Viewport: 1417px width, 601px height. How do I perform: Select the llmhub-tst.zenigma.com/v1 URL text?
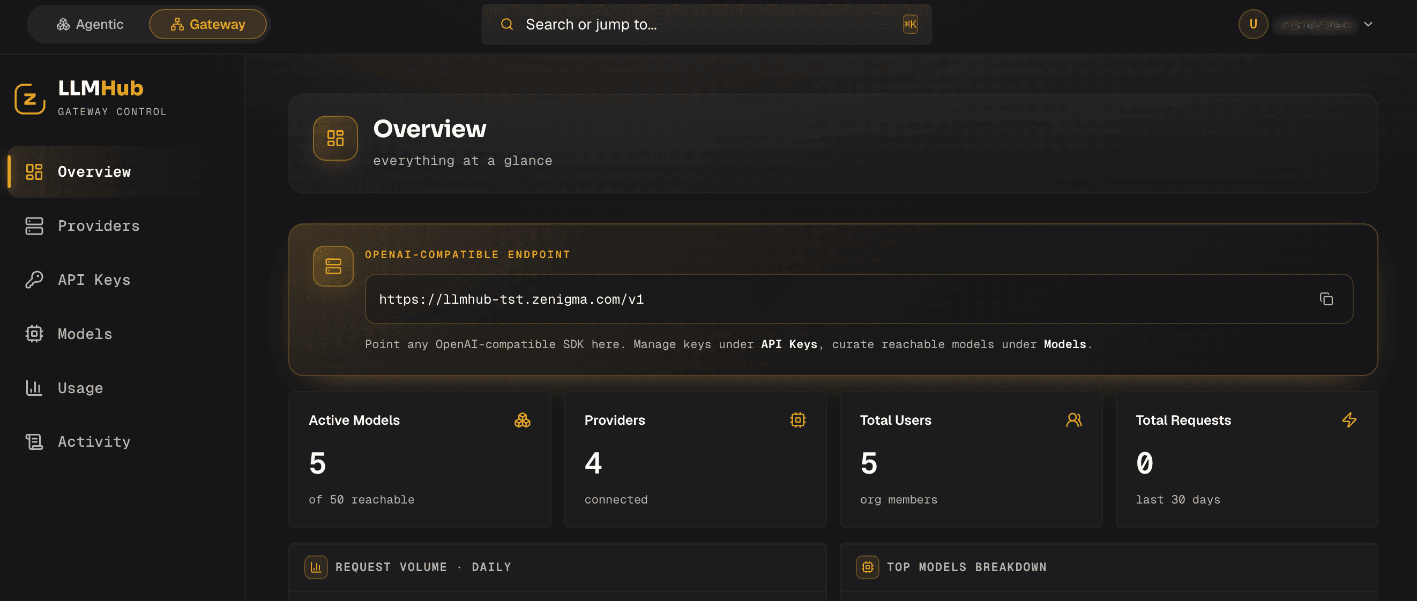click(x=511, y=298)
